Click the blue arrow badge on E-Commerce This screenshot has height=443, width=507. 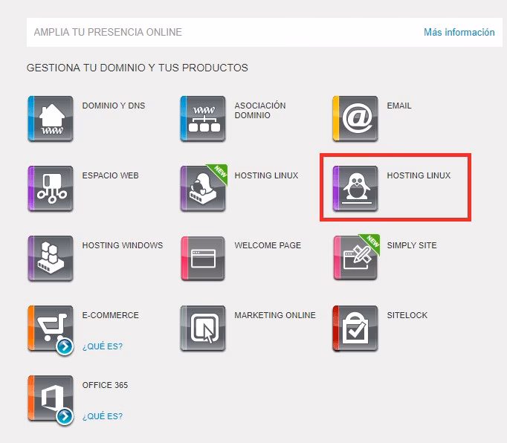[65, 346]
